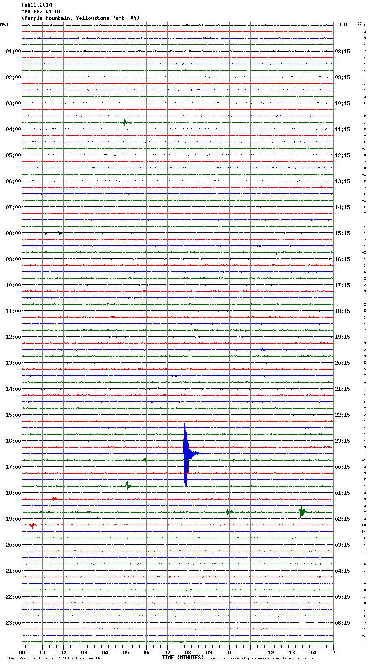Image resolution: width=368 pixels, height=664 pixels.
Task: Select the 08:00 MST time label
Action: tap(13, 233)
